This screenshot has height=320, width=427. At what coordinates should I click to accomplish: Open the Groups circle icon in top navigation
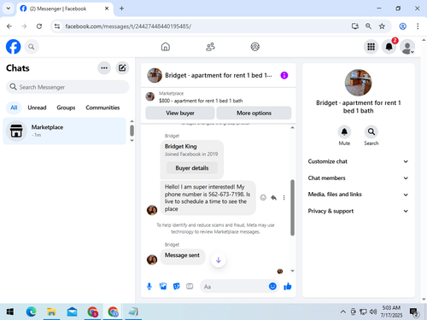point(254,47)
